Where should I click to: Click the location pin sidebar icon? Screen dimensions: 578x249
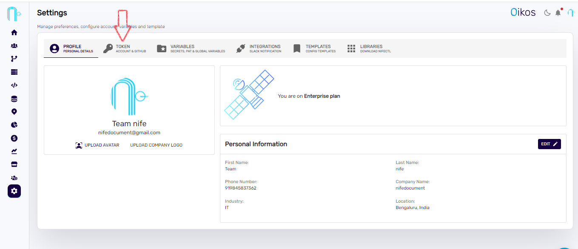(x=14, y=111)
